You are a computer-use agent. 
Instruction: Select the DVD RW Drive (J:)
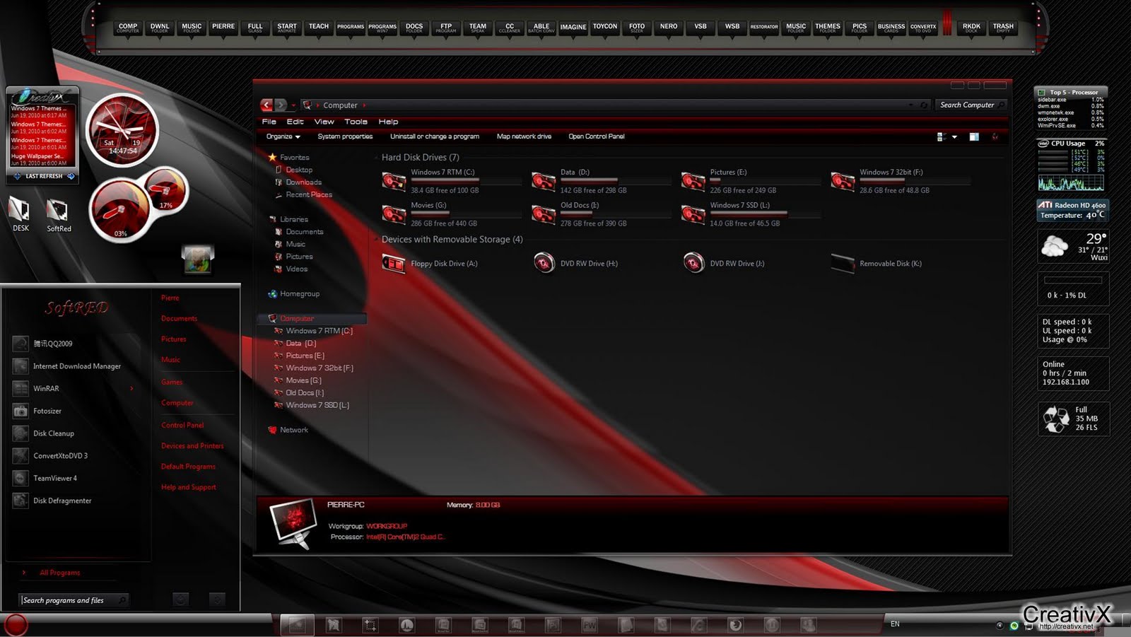[726, 264]
